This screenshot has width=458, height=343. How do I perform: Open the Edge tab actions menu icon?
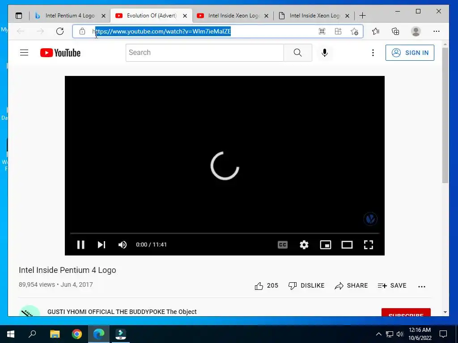pos(19,16)
